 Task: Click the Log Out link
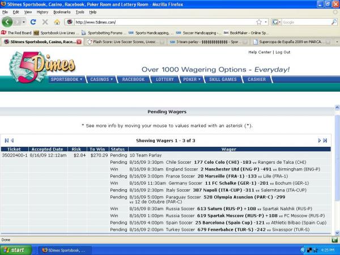[283, 52]
